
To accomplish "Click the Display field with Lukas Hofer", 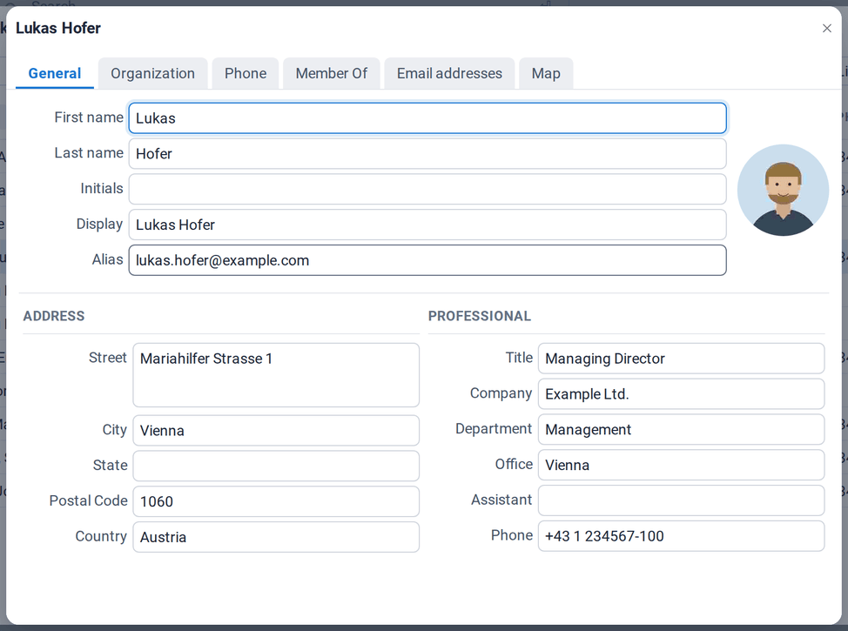I will click(x=427, y=225).
